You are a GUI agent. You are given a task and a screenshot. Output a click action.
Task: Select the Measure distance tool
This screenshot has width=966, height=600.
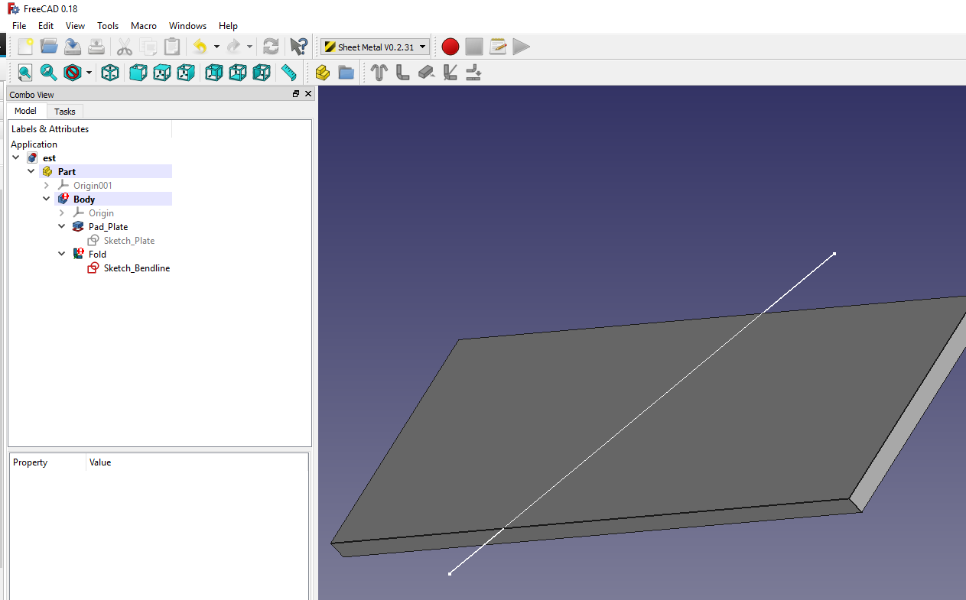pos(288,72)
